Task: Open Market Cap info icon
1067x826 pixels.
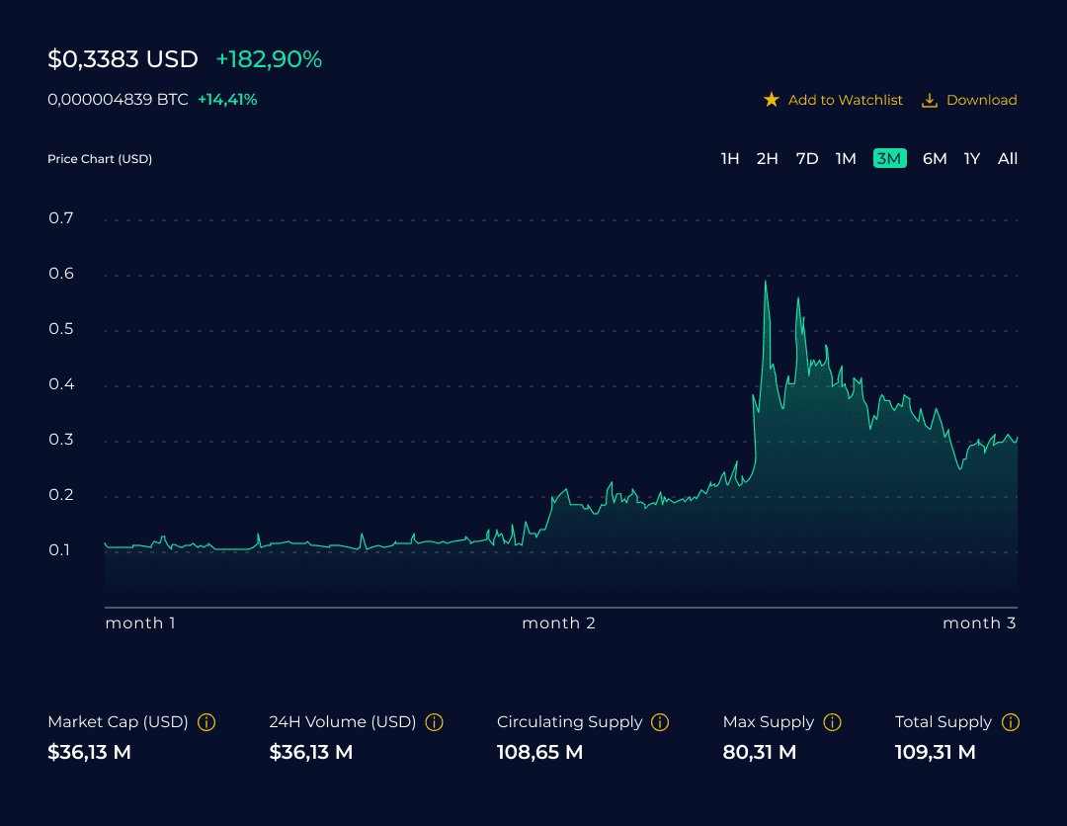Action: [x=206, y=722]
